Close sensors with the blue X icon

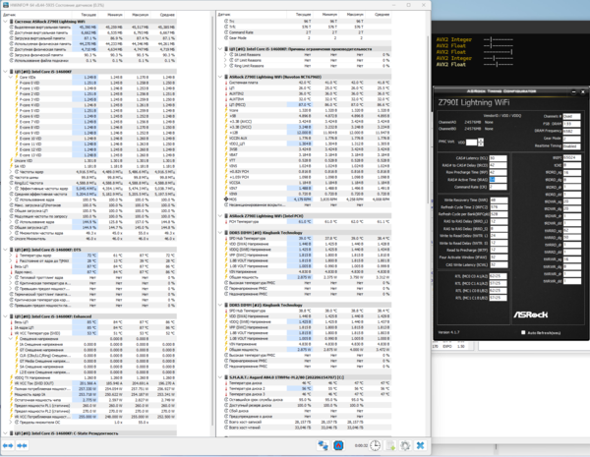(x=420, y=446)
